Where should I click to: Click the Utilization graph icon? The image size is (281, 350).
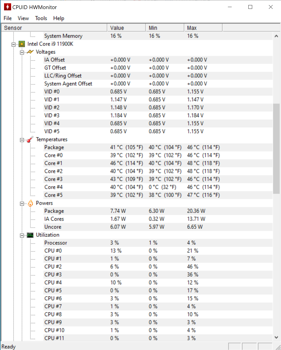pos(30,235)
